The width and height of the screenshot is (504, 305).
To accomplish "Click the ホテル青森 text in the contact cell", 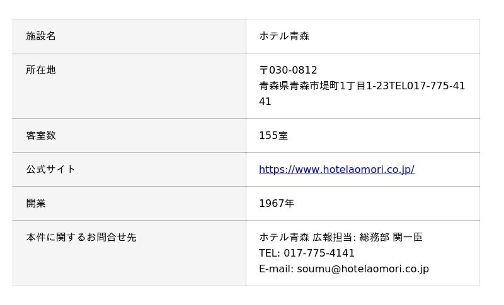I will (284, 237).
